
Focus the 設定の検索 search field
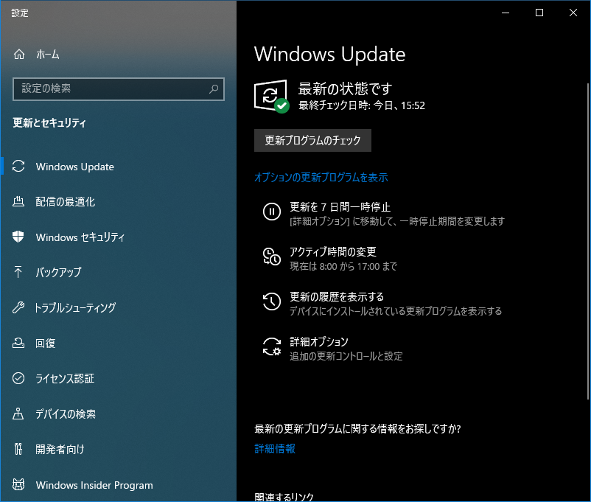coord(119,89)
